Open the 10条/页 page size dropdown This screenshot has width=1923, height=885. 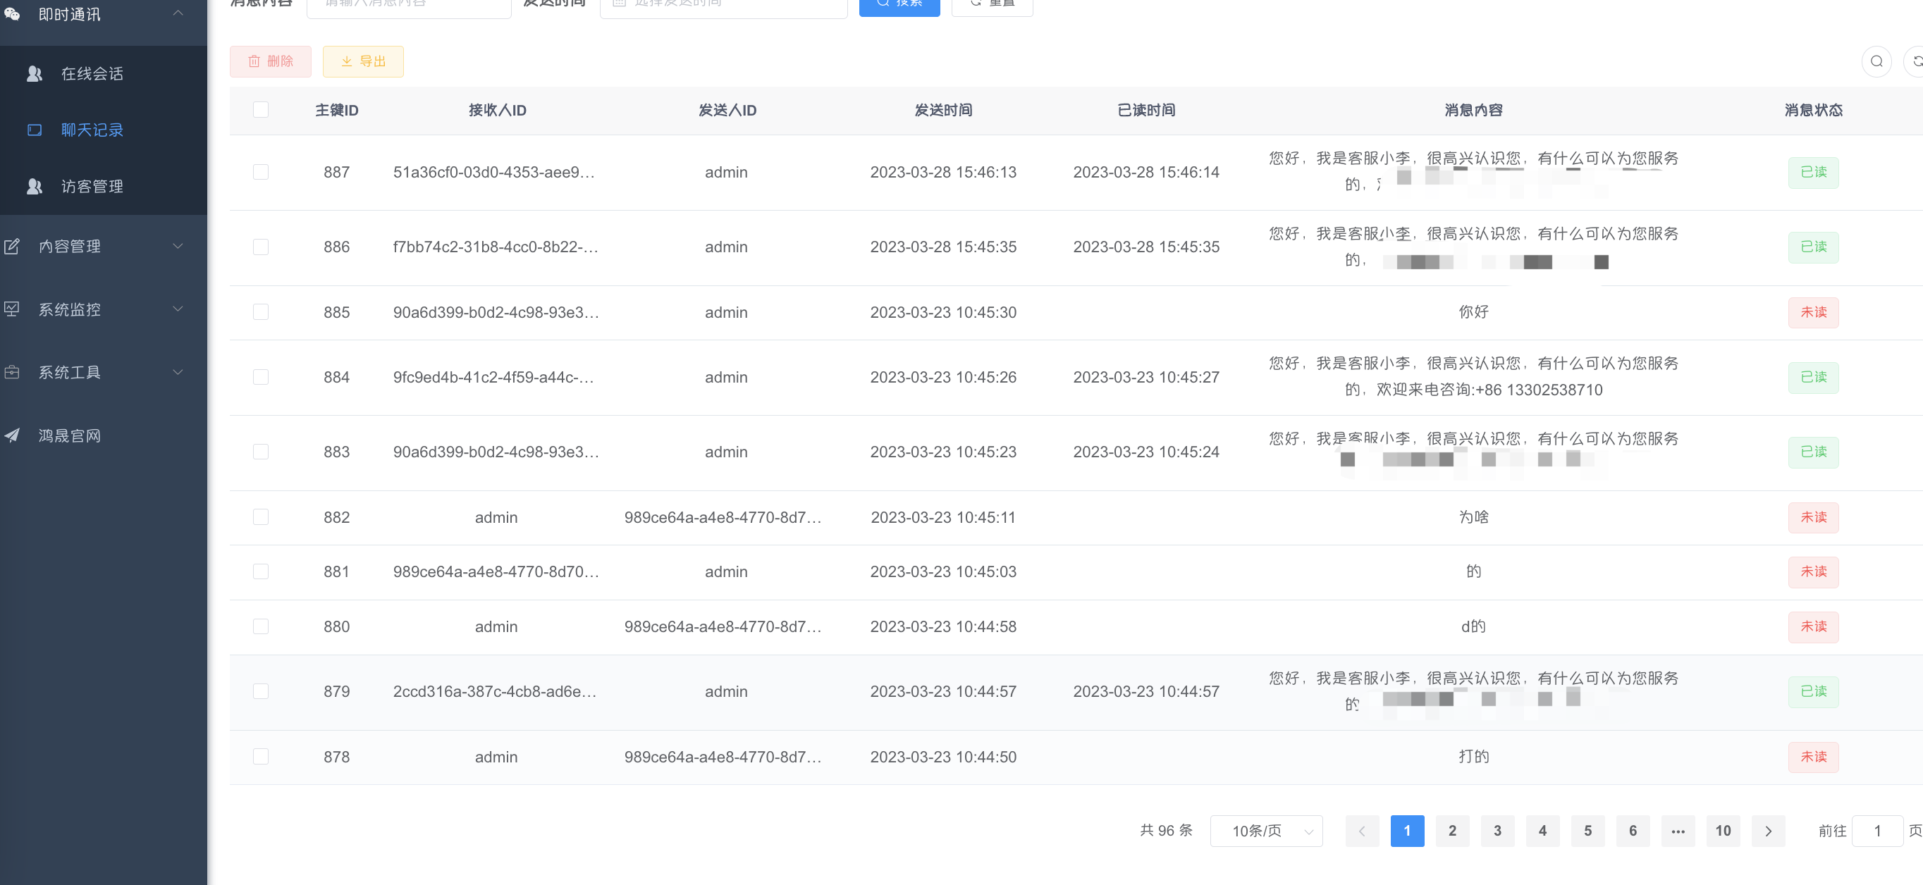1266,831
